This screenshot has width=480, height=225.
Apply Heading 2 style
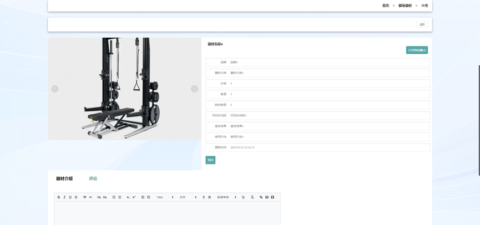pyautogui.click(x=105, y=197)
